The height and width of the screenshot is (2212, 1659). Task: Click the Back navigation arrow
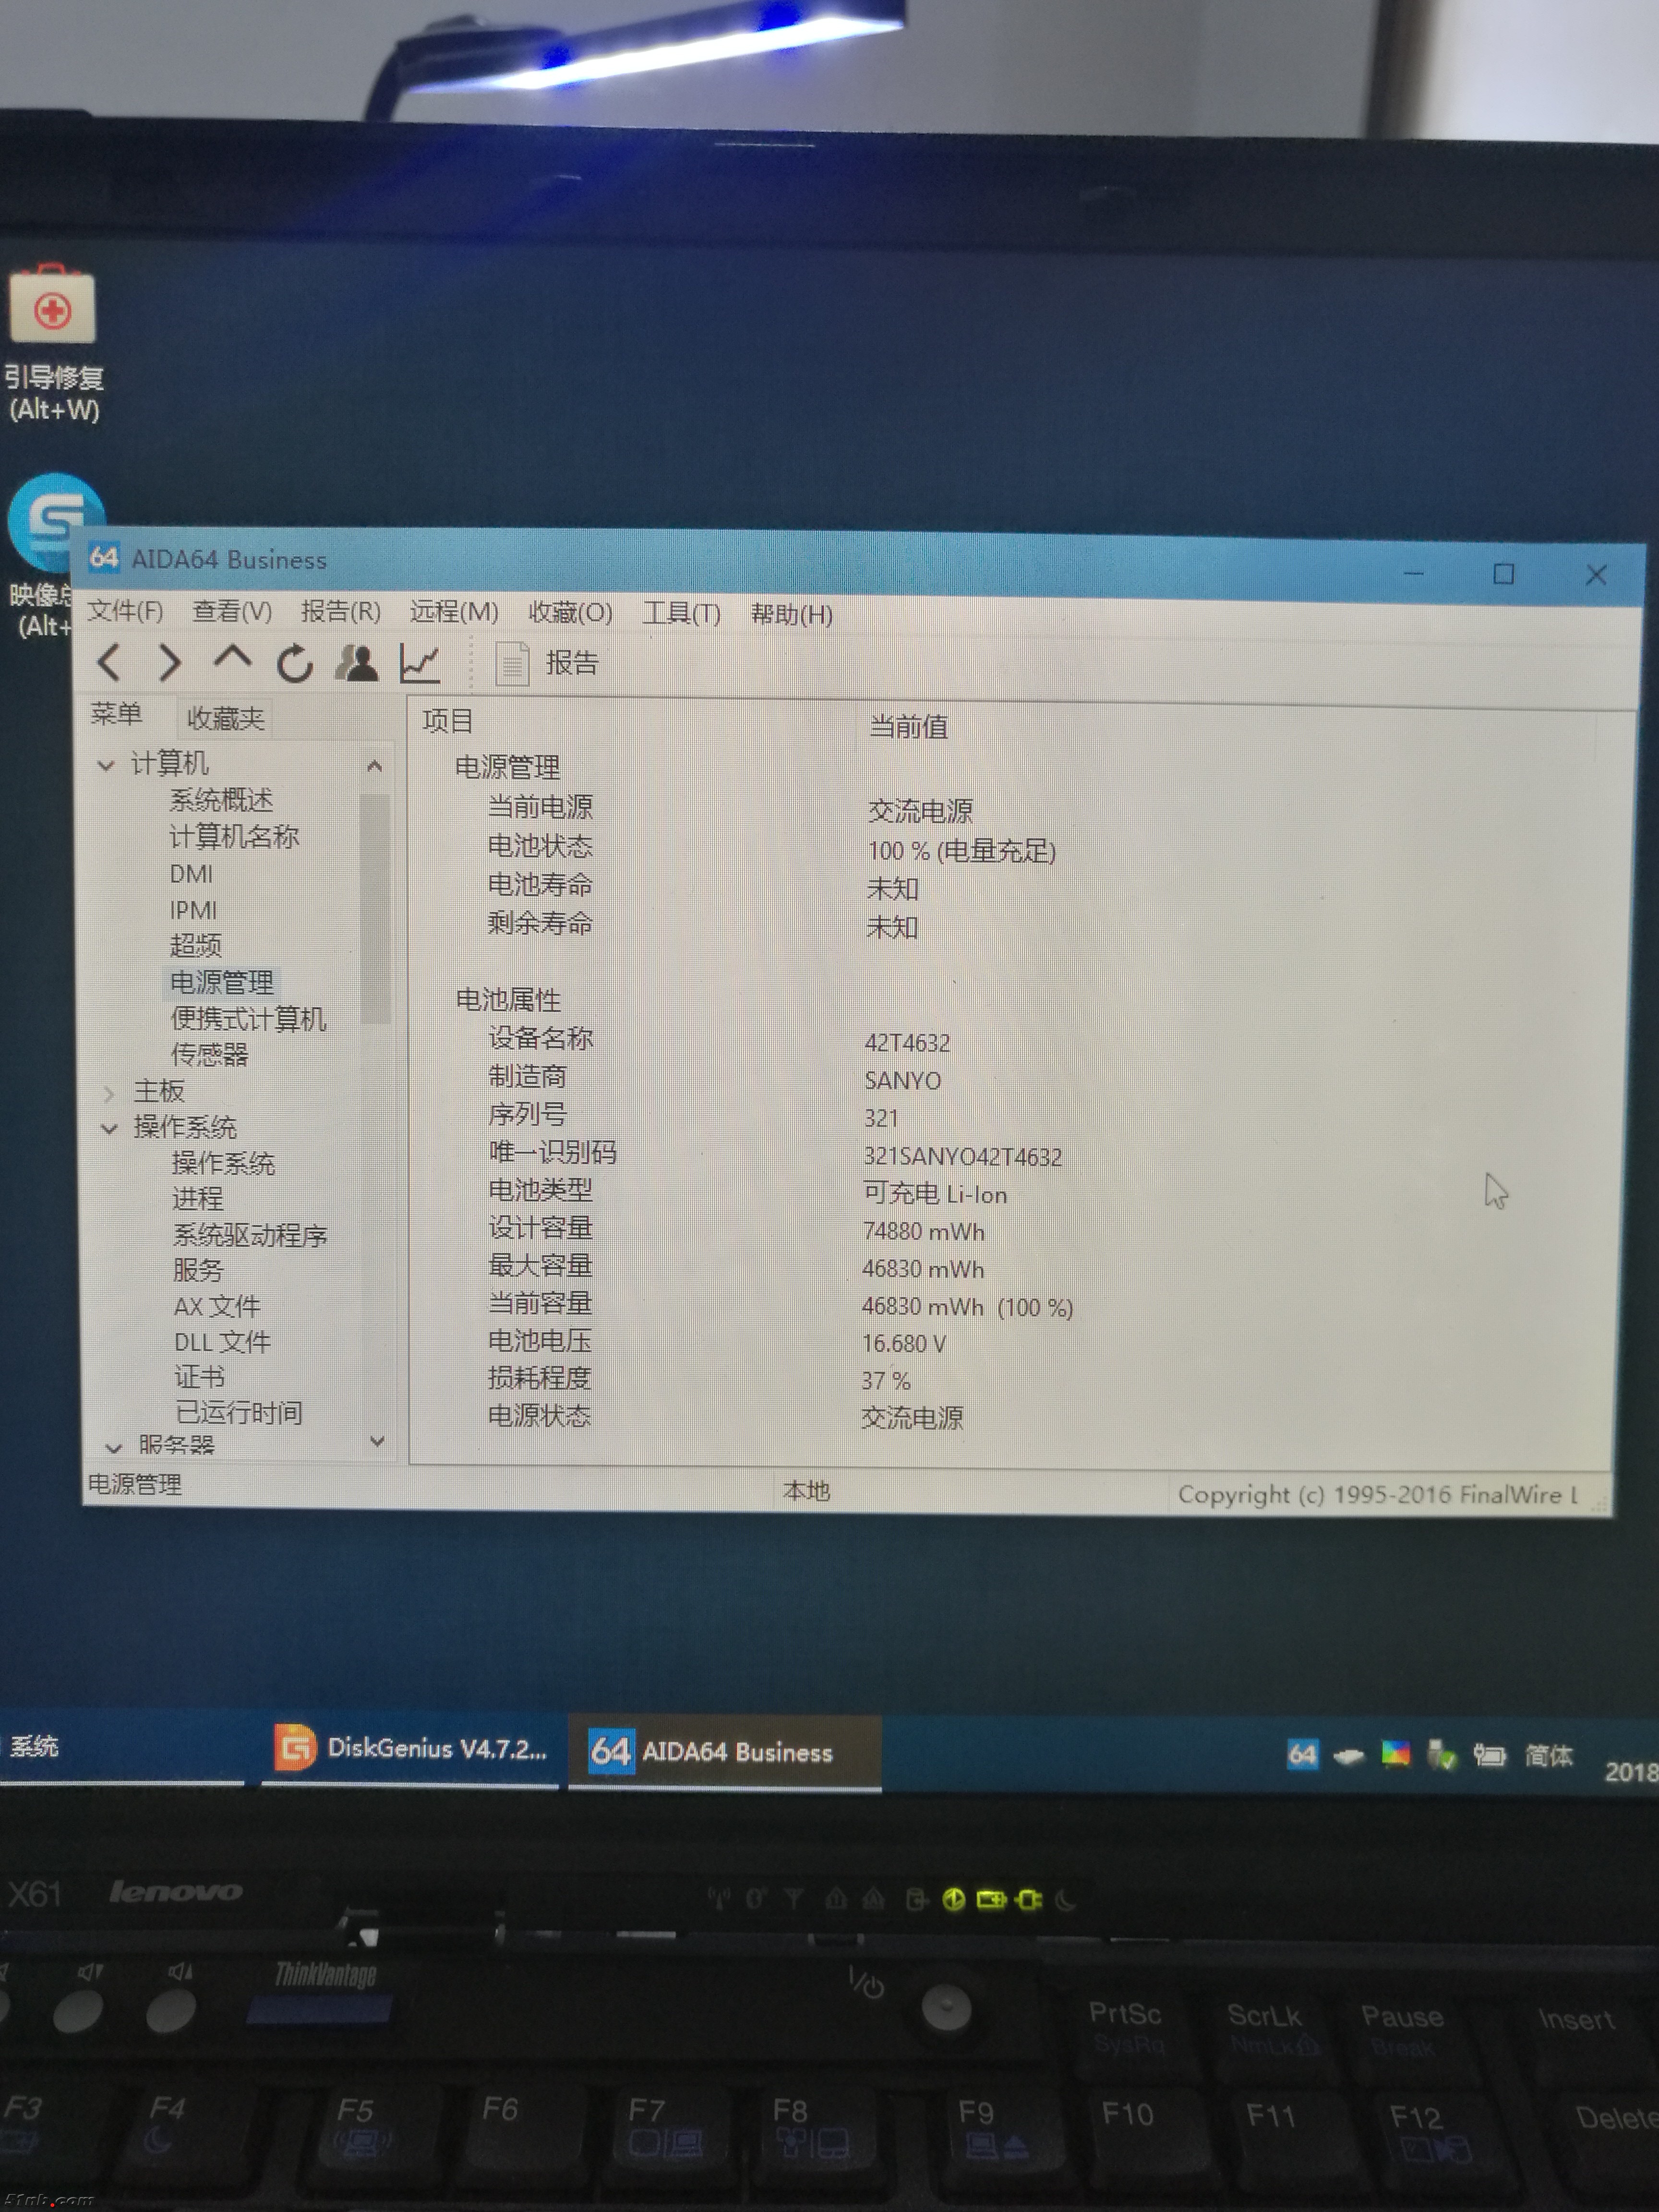109,662
